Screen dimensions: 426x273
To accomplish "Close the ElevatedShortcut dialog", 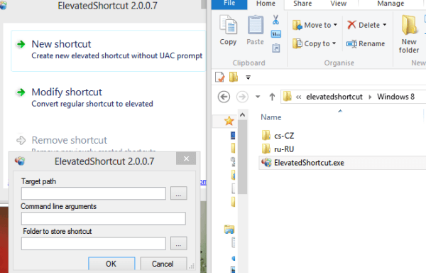I will pyautogui.click(x=186, y=159).
